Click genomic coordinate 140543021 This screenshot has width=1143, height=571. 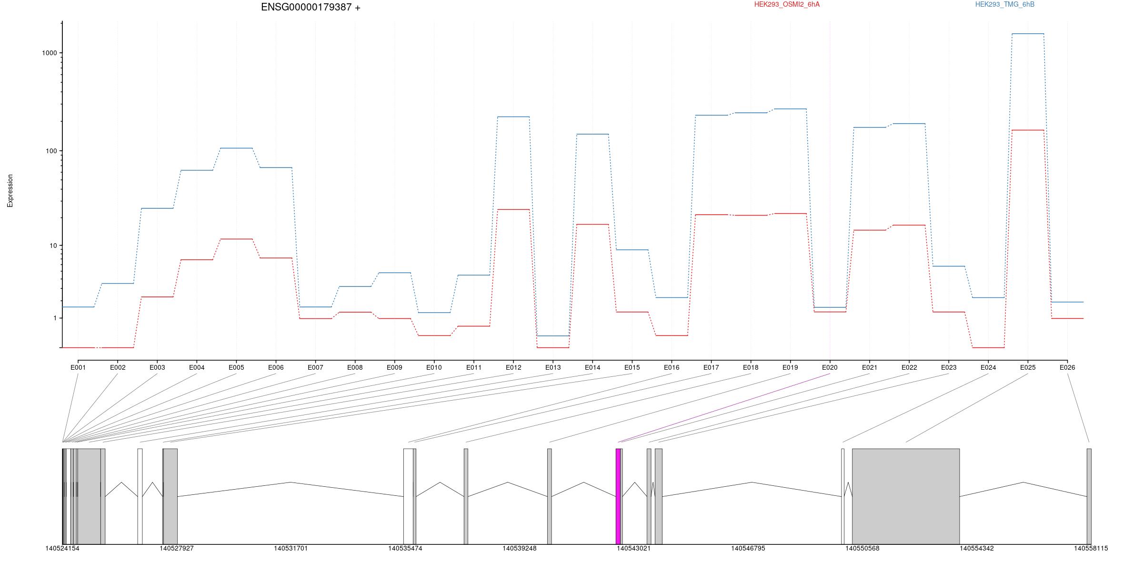(634, 548)
